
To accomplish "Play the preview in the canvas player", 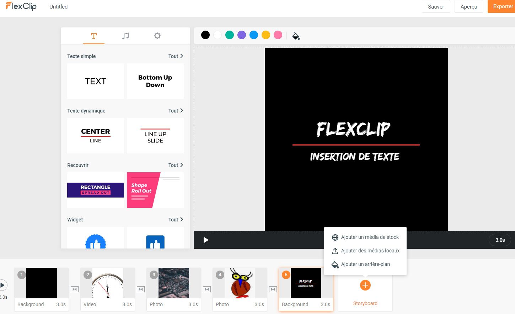I will [x=205, y=240].
